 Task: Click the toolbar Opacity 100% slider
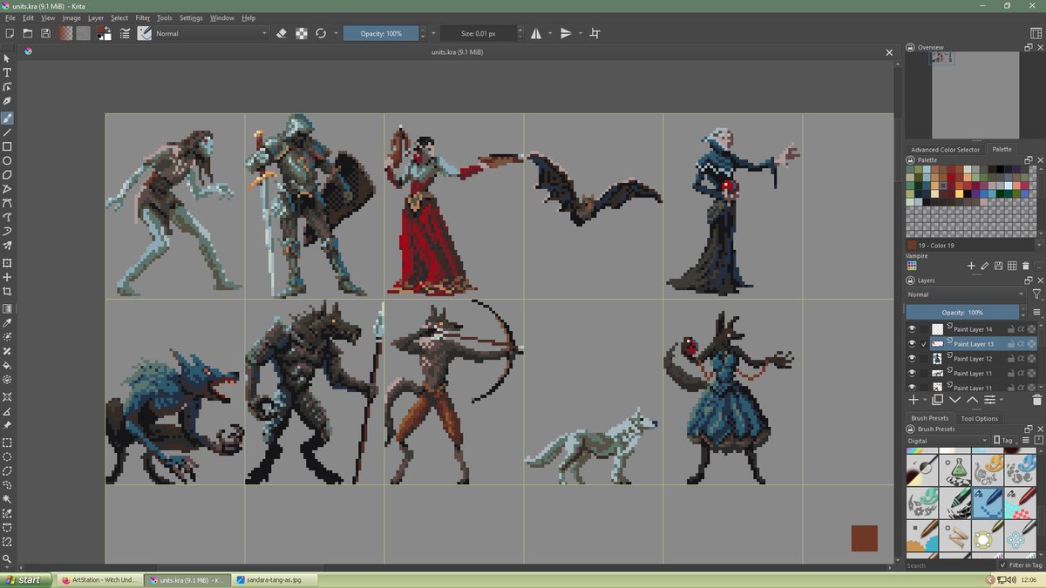[381, 33]
